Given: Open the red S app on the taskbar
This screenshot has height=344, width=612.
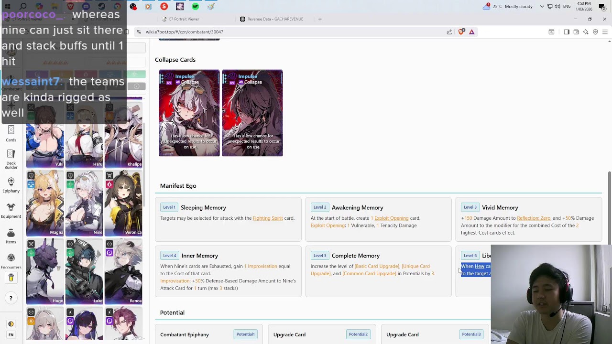Looking at the screenshot, I should pyautogui.click(x=164, y=7).
